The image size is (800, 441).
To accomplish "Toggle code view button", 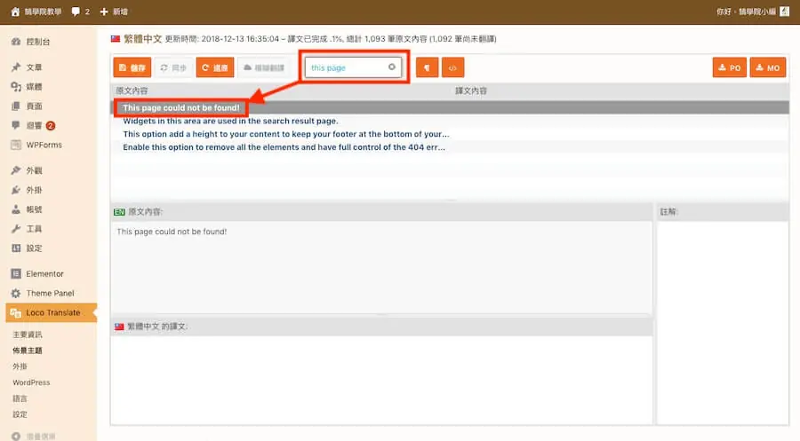I will 452,67.
